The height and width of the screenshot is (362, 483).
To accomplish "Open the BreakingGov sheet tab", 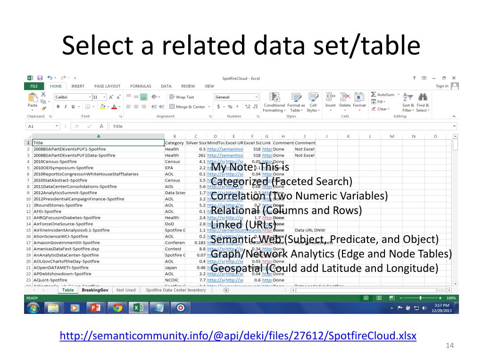I will click(x=95, y=290).
